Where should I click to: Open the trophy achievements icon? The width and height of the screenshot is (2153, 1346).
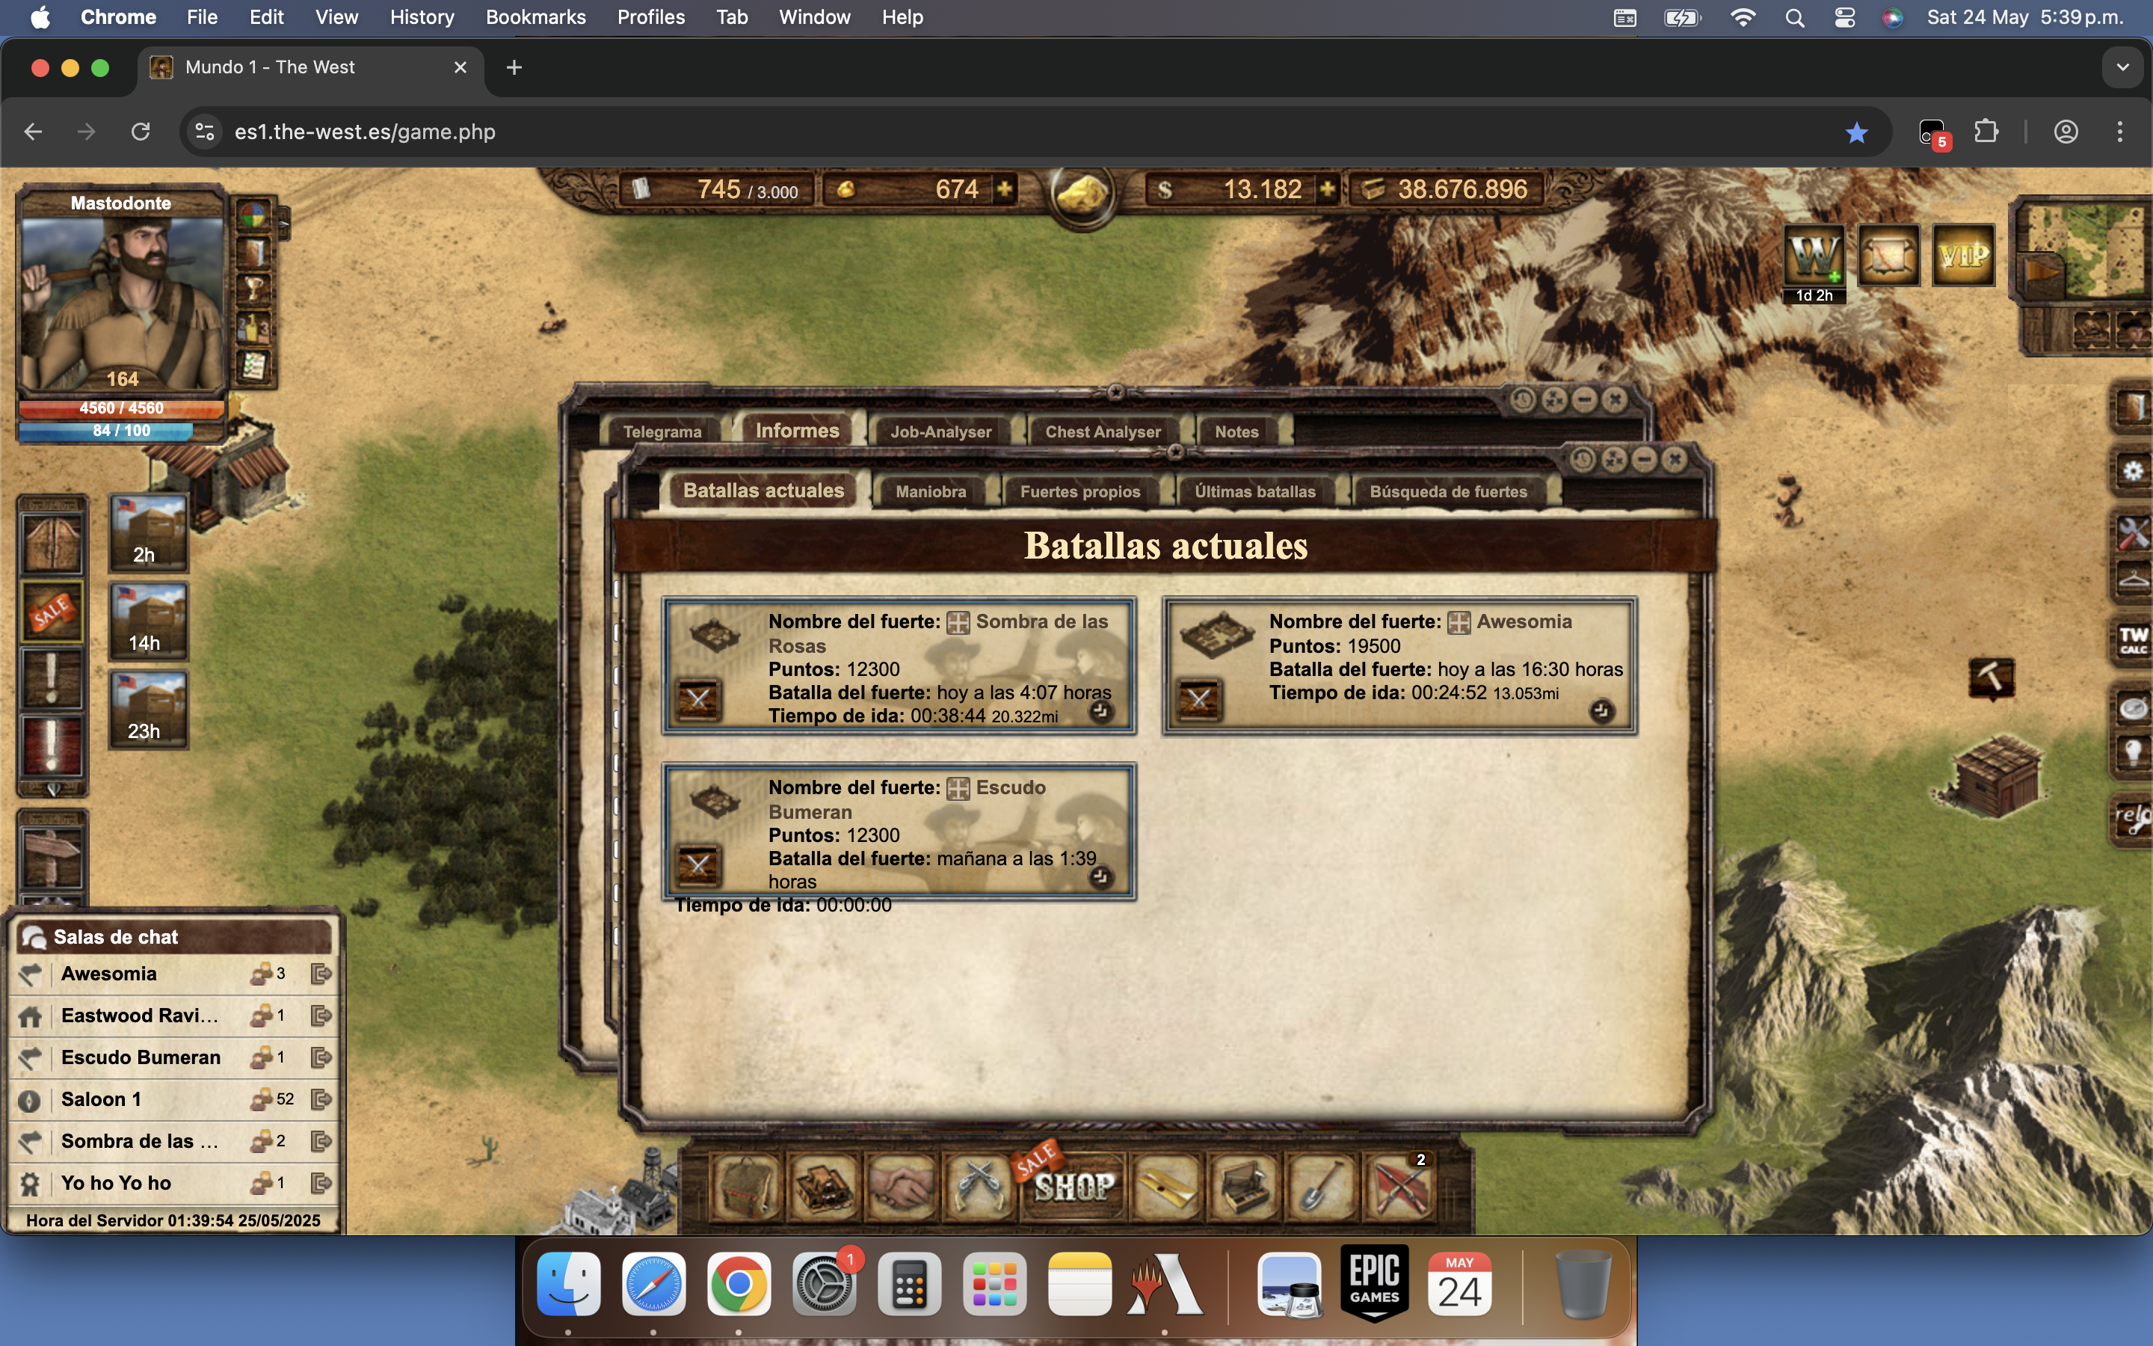[254, 289]
